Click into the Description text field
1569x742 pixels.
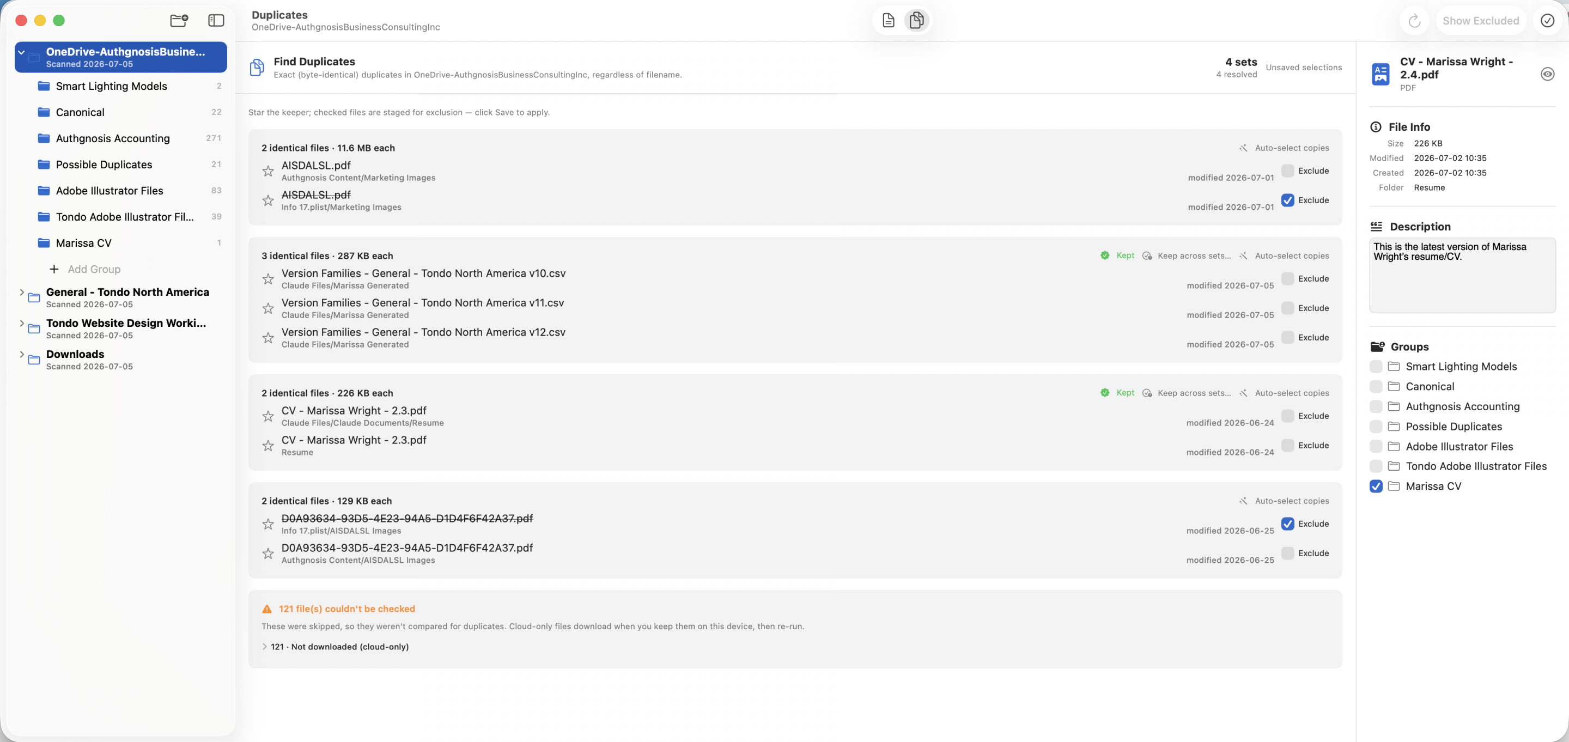coord(1462,275)
